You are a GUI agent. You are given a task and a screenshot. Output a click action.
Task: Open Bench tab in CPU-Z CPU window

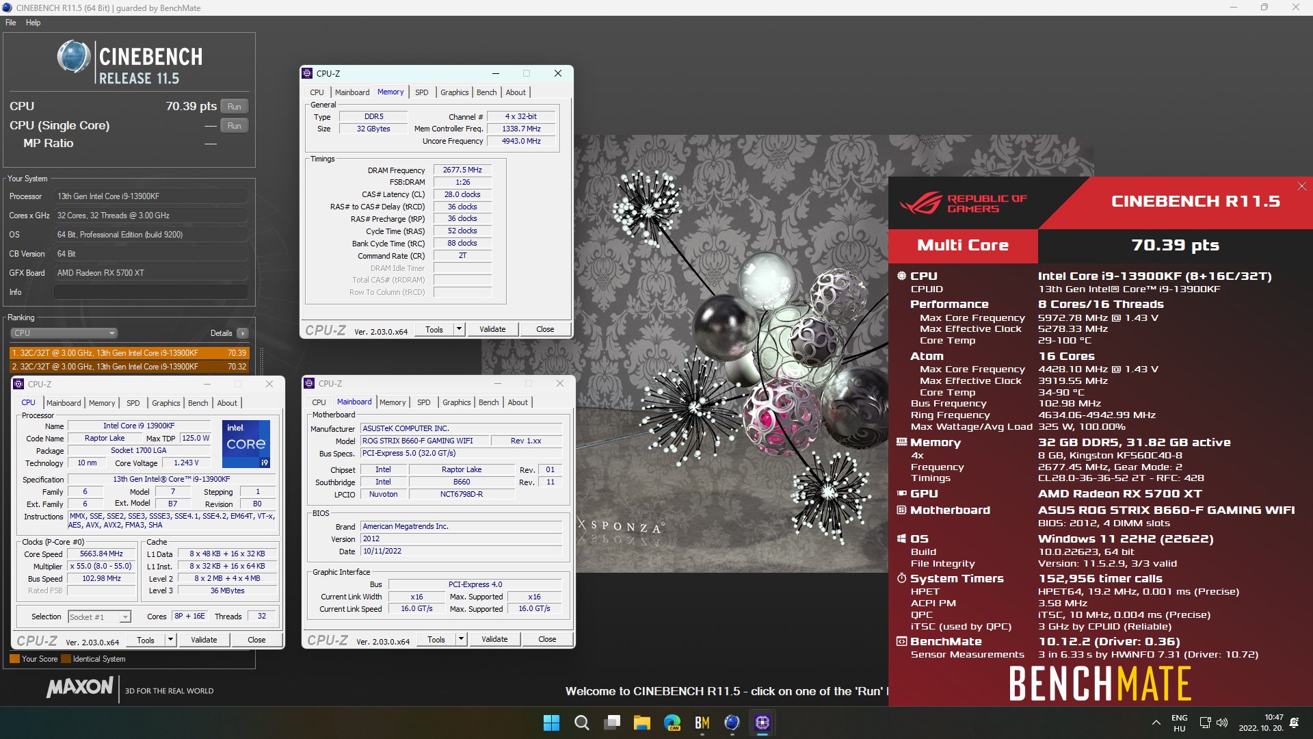click(198, 403)
